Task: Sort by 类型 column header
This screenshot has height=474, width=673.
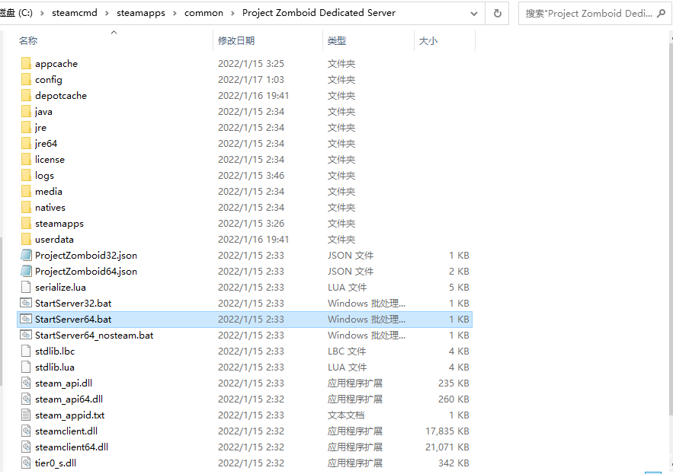Action: click(337, 41)
